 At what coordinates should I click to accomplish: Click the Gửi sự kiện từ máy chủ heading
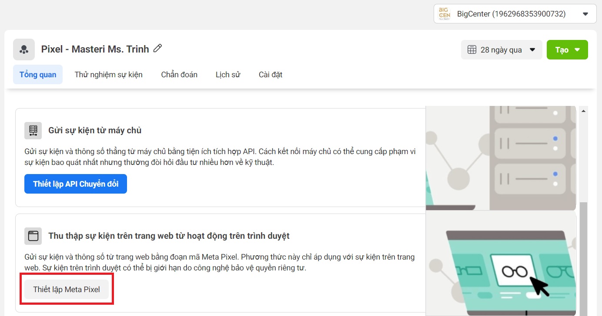tap(95, 130)
